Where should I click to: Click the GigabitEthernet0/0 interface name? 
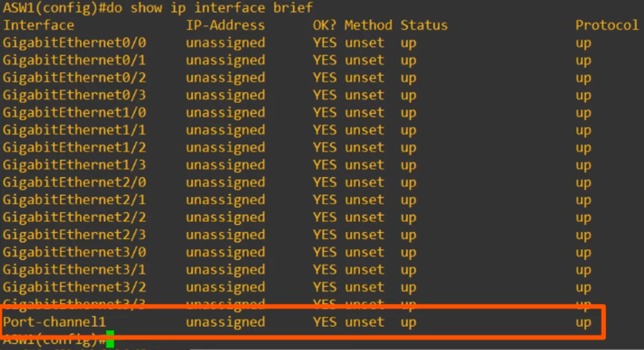(x=74, y=43)
